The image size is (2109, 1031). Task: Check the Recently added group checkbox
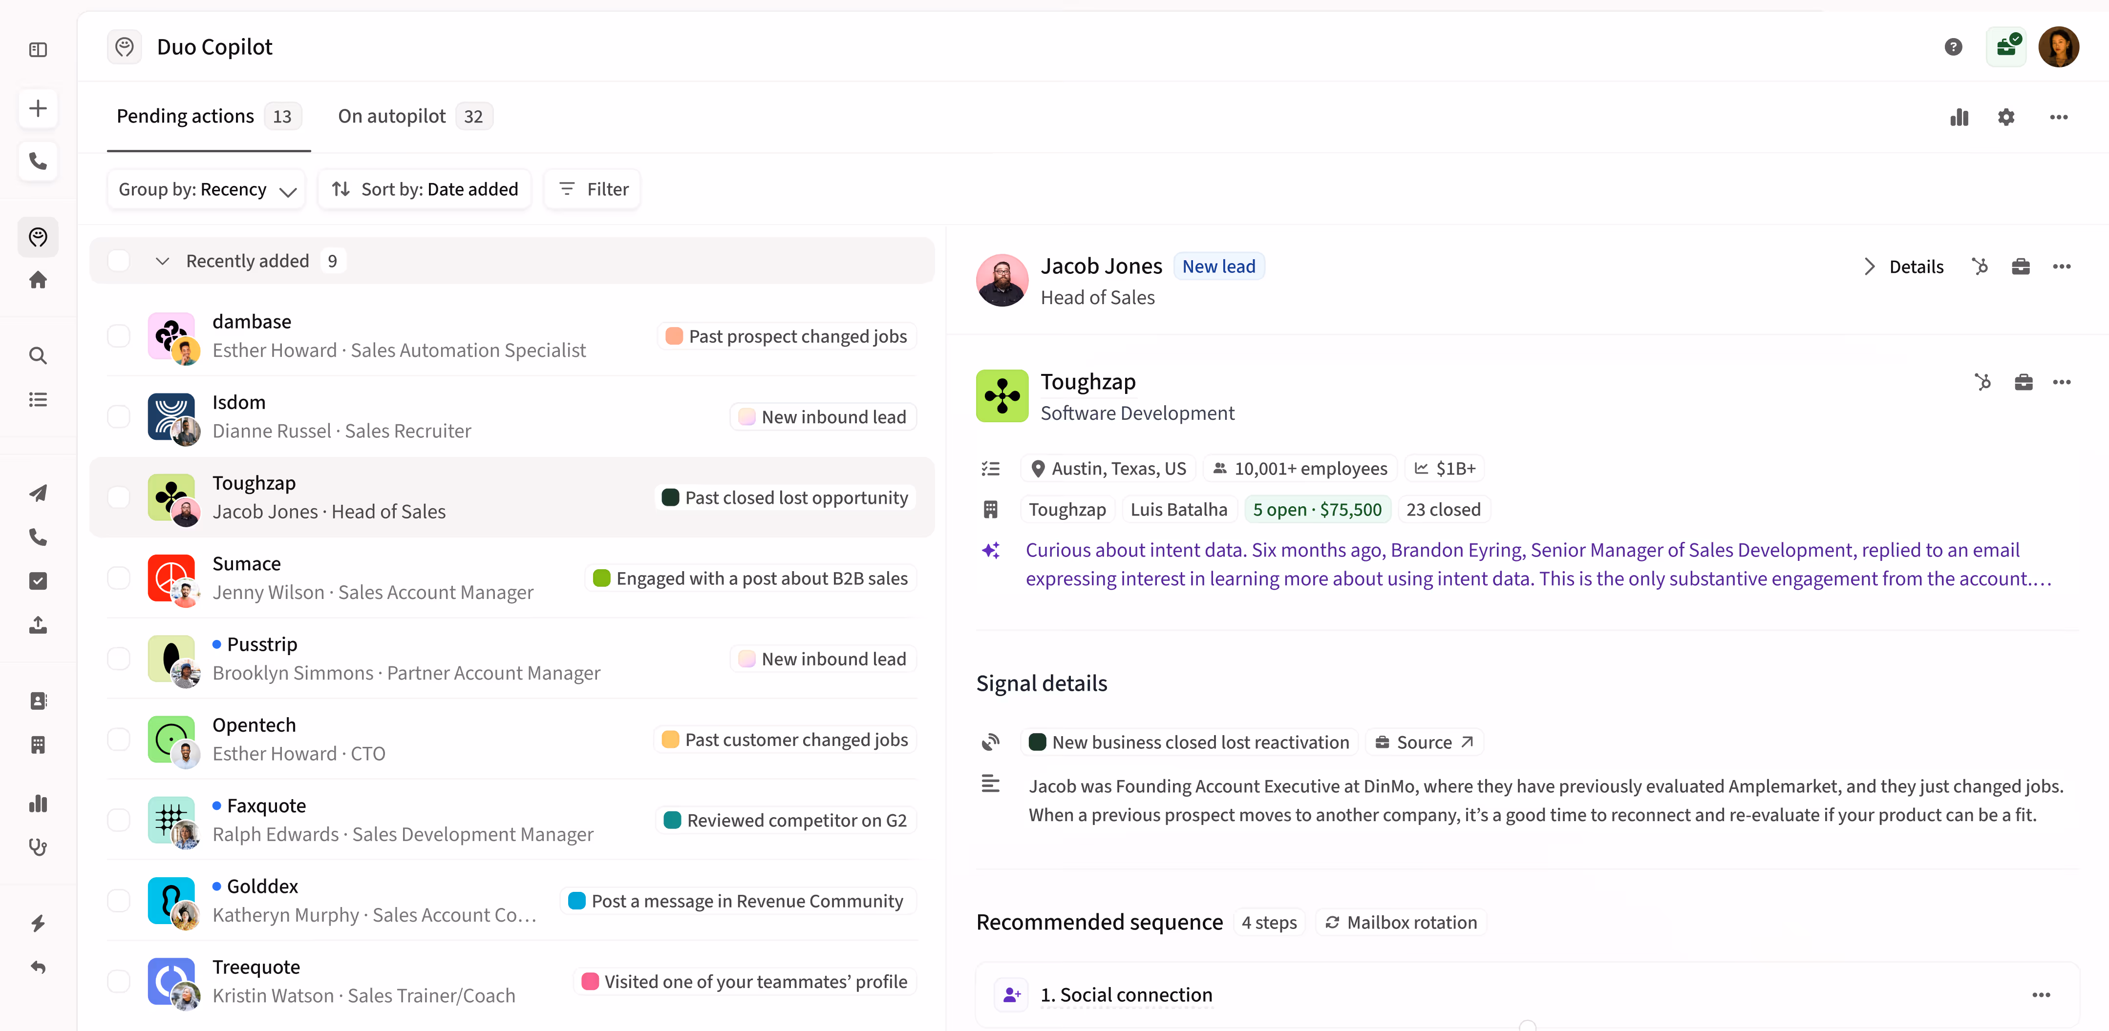tap(119, 260)
